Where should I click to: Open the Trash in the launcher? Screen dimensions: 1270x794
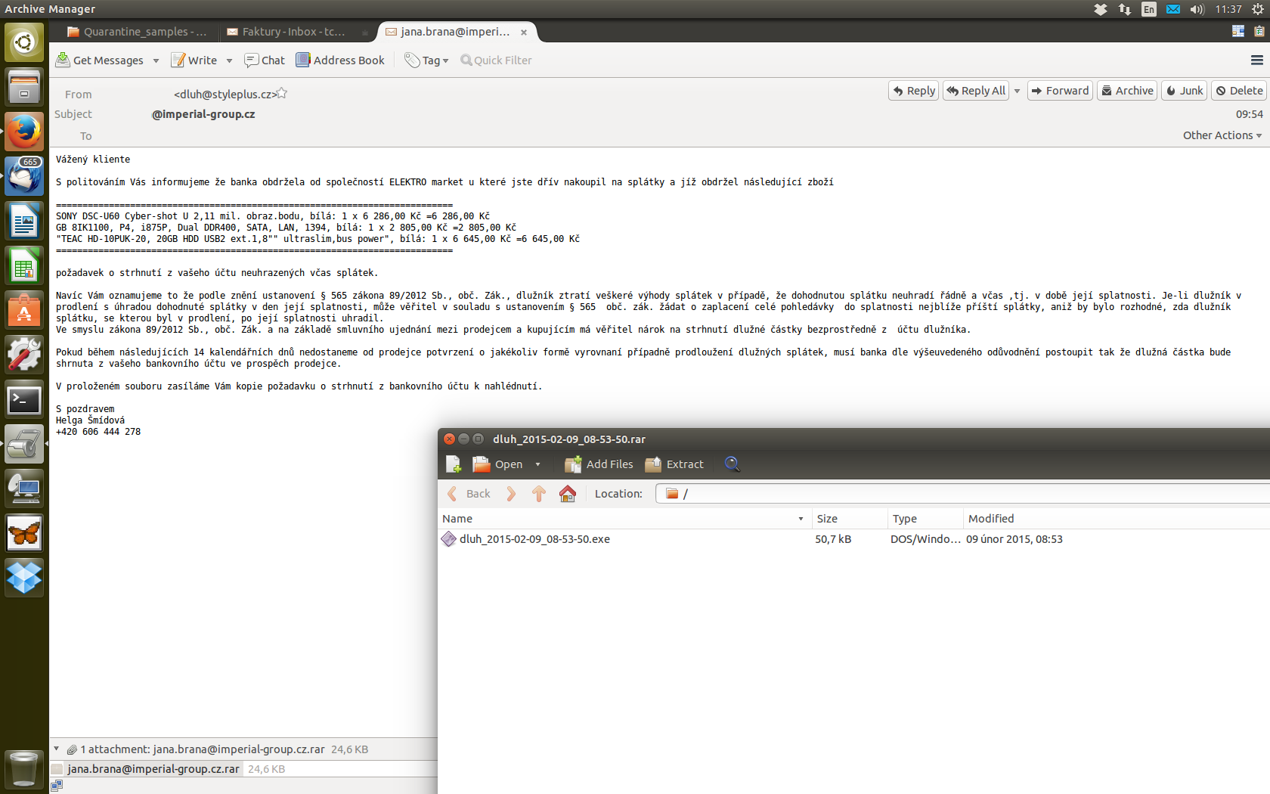click(x=24, y=769)
